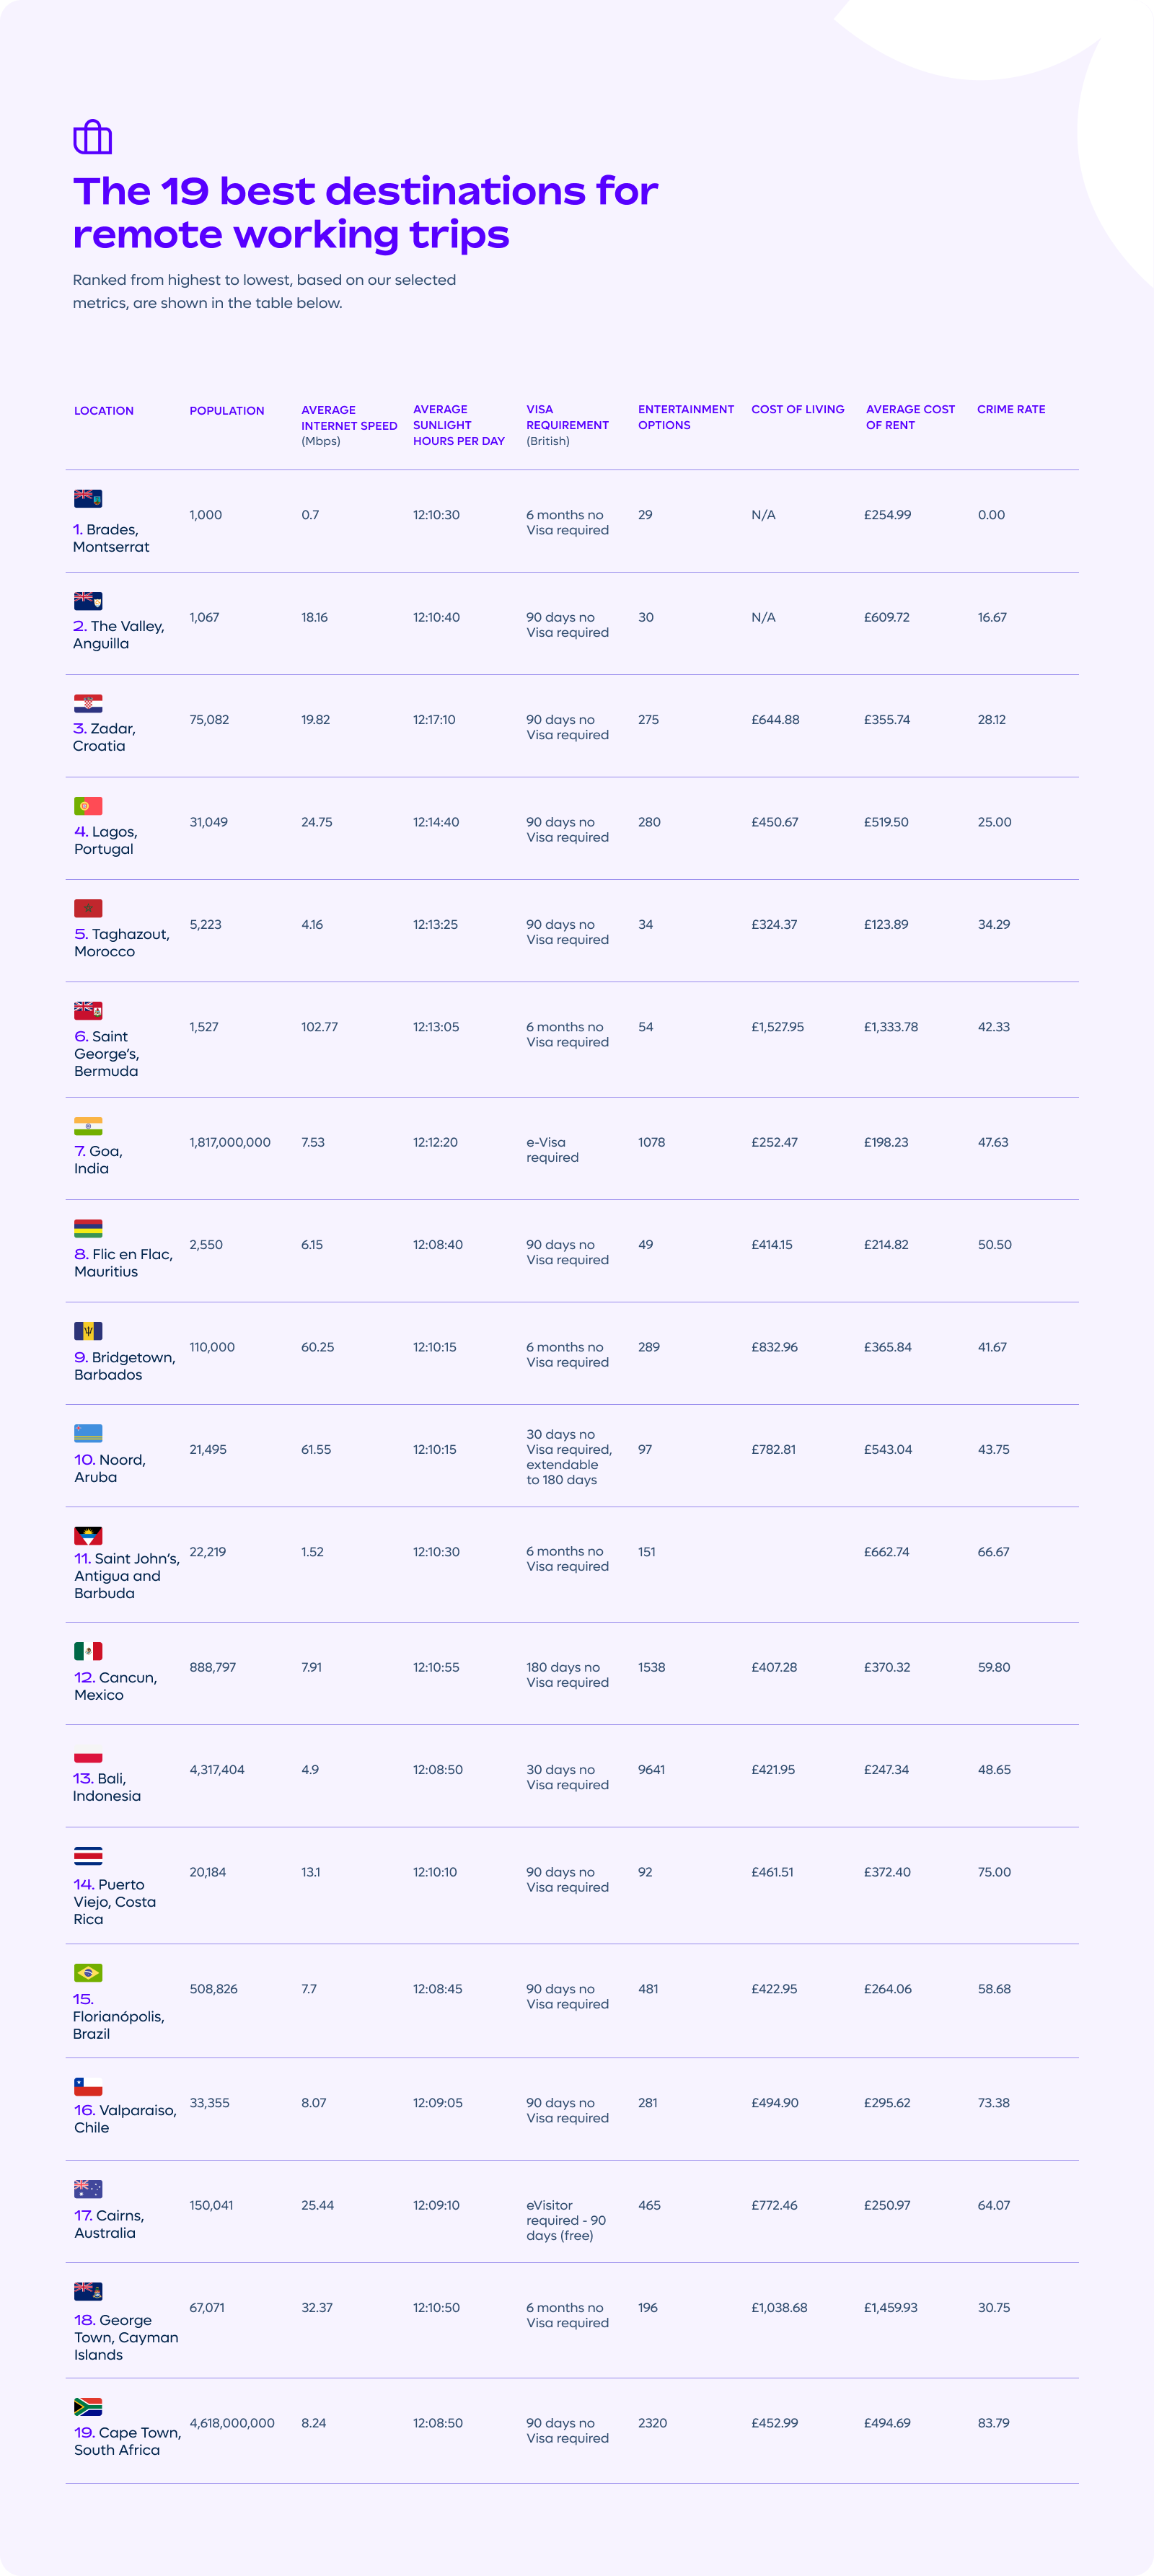
Task: Click the George Town, Cayman Islands name
Action: point(125,2337)
